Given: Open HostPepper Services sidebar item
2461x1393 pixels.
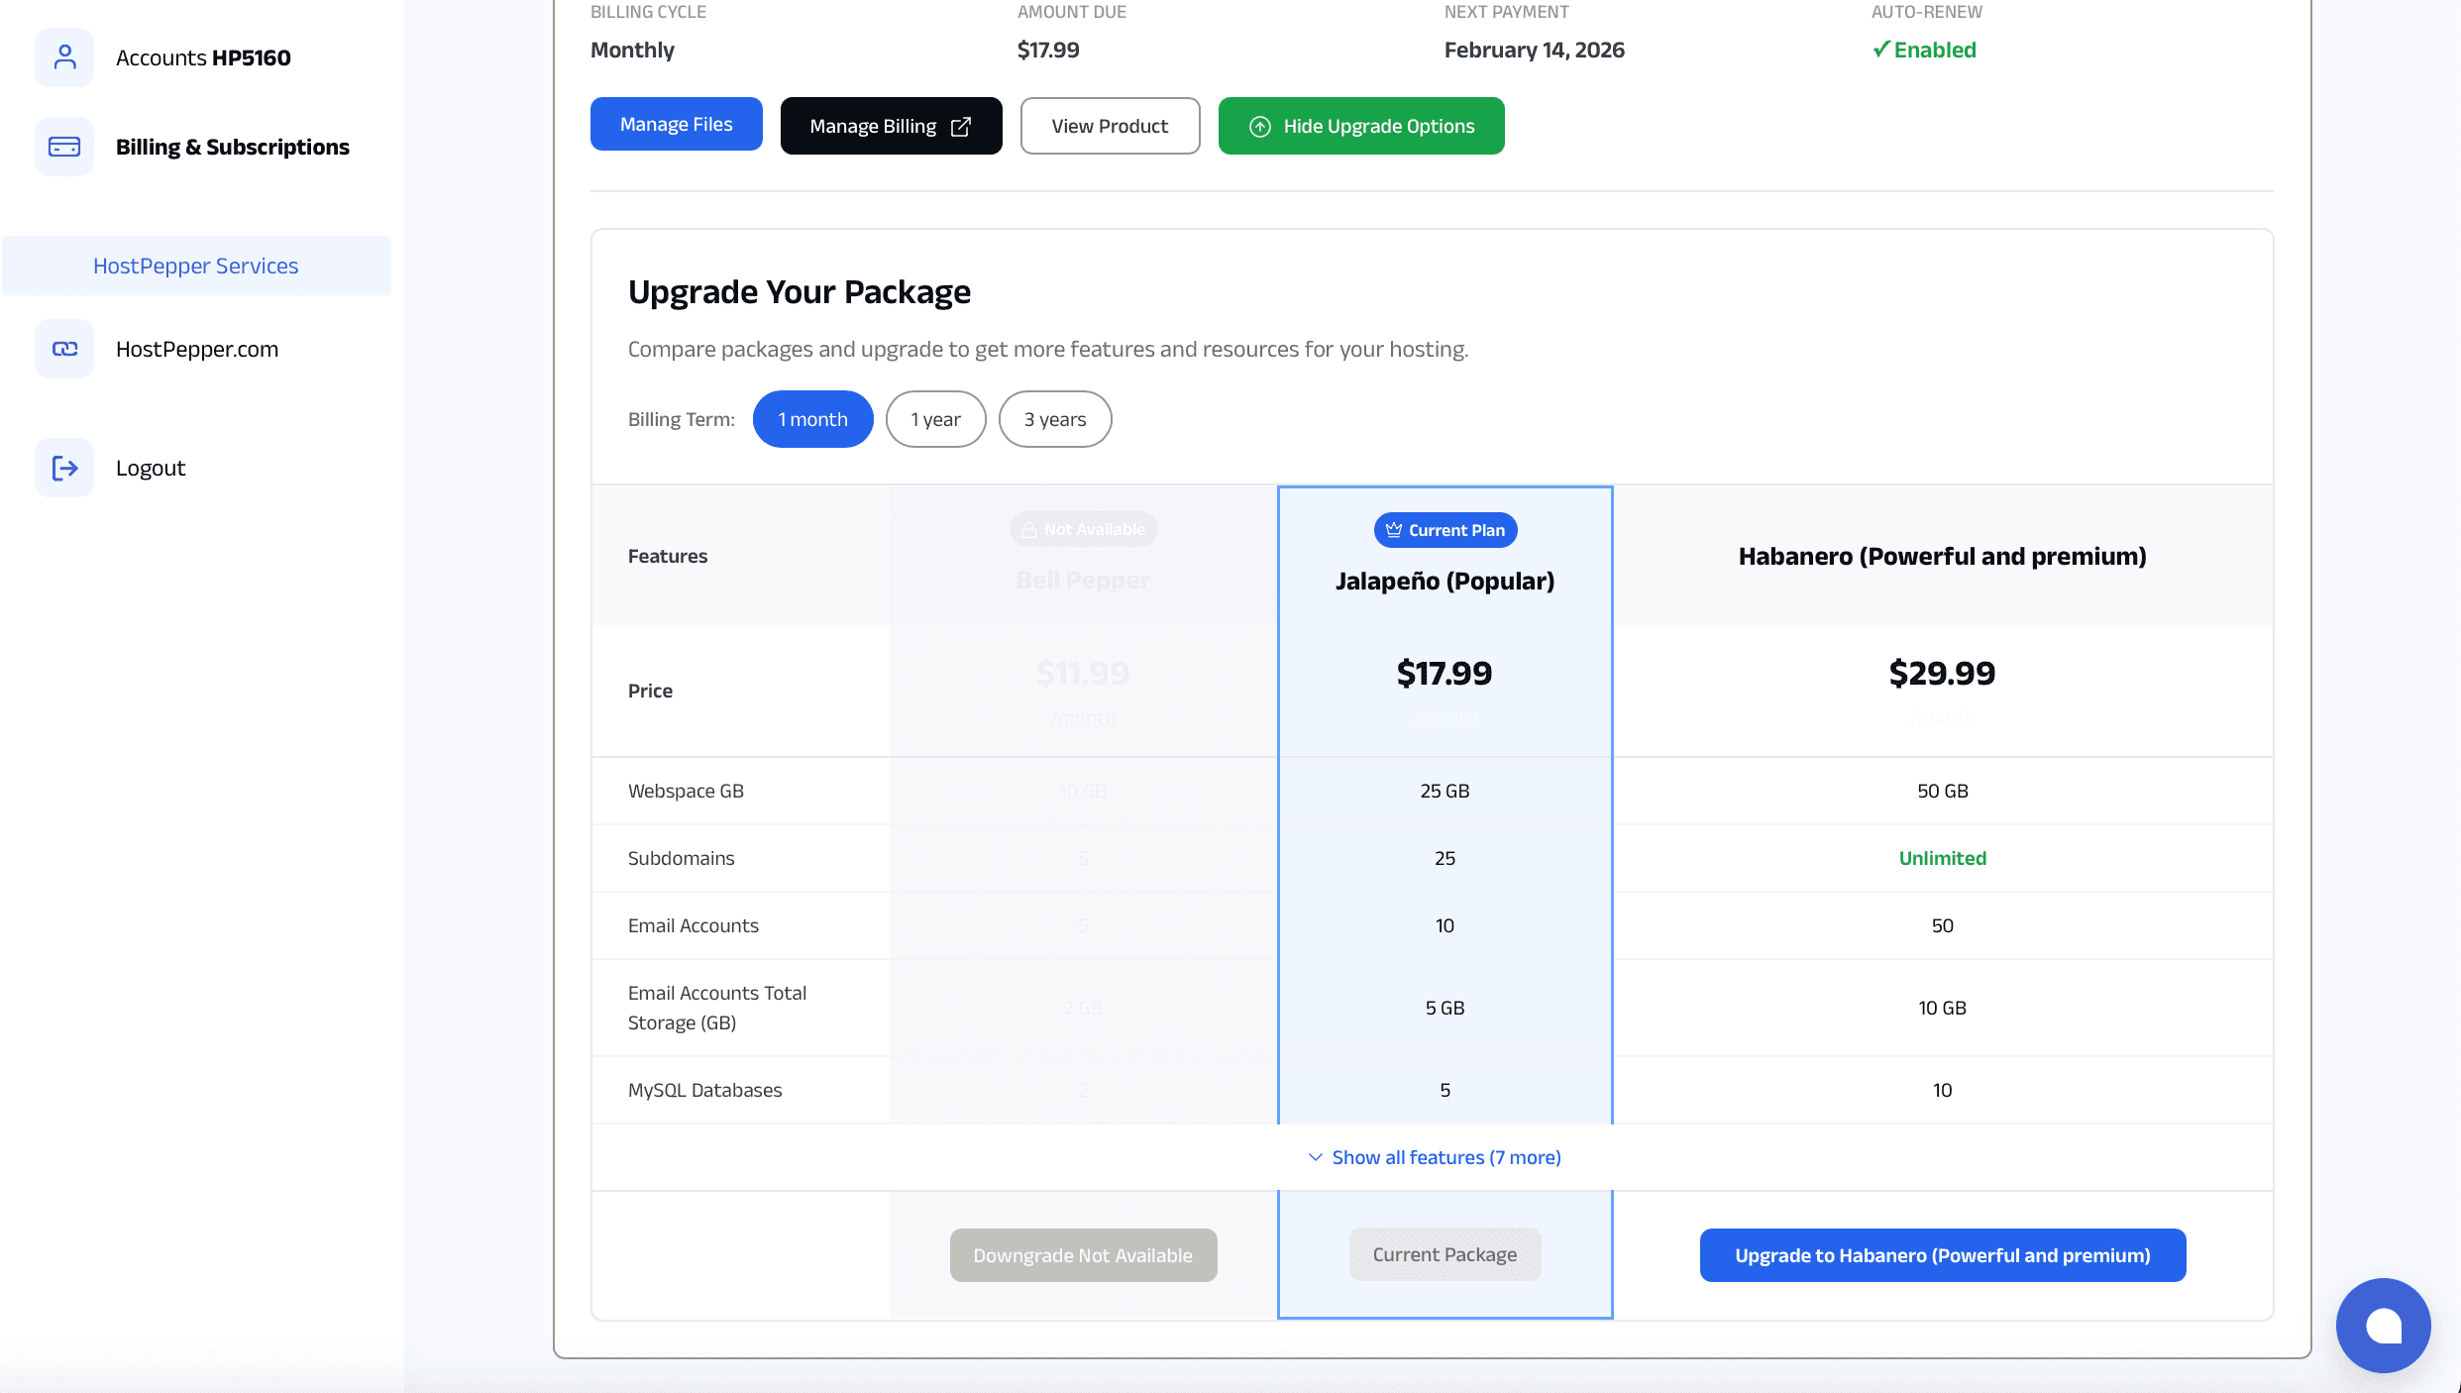Looking at the screenshot, I should (x=196, y=266).
